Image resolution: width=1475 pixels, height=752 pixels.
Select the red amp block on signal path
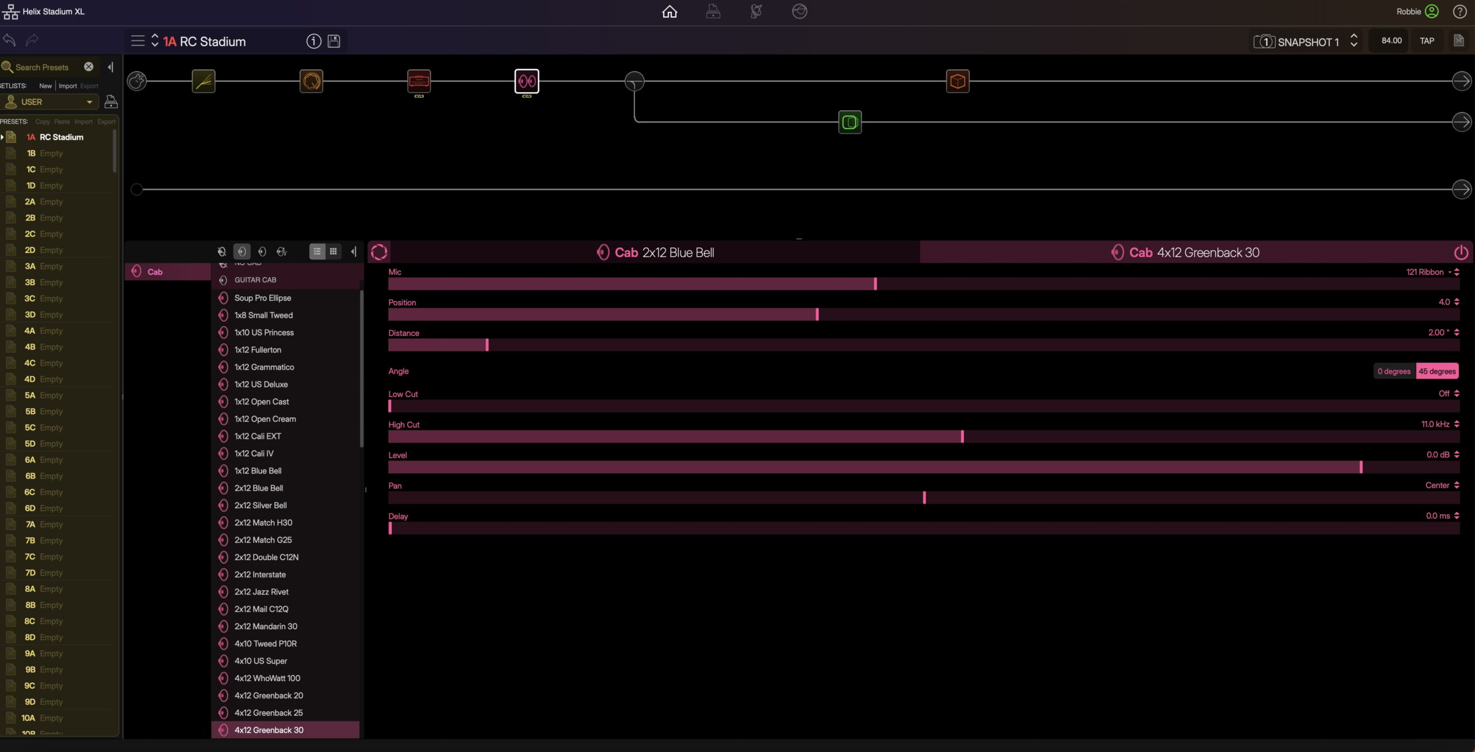[x=419, y=81]
